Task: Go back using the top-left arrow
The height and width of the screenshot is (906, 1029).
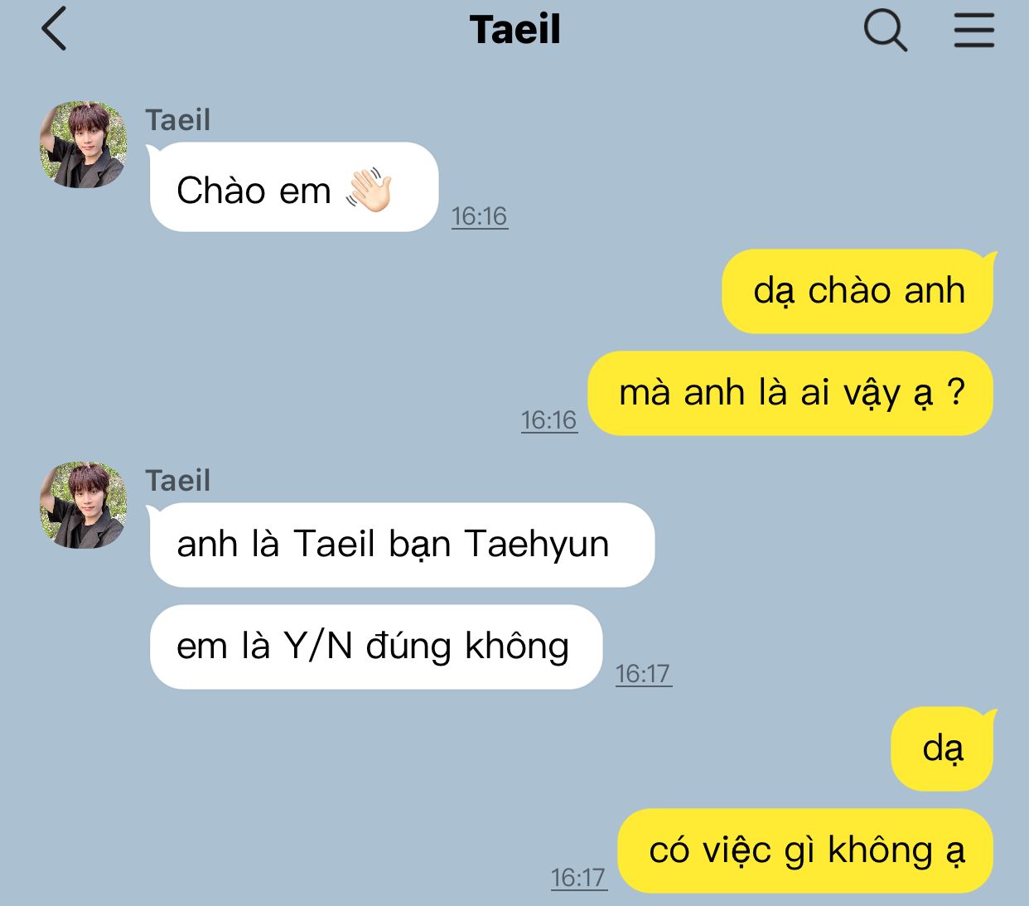Action: coord(54,29)
